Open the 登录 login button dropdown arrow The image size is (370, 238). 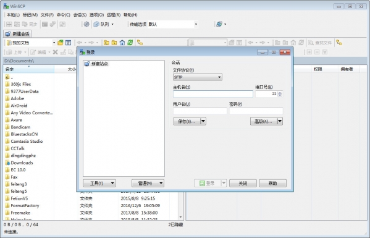(x=224, y=183)
